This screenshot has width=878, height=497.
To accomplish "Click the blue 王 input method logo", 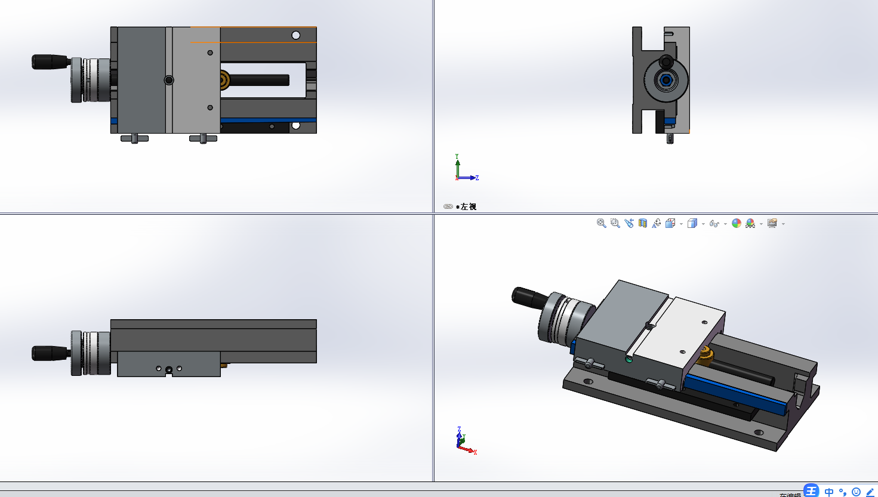I will pos(811,490).
